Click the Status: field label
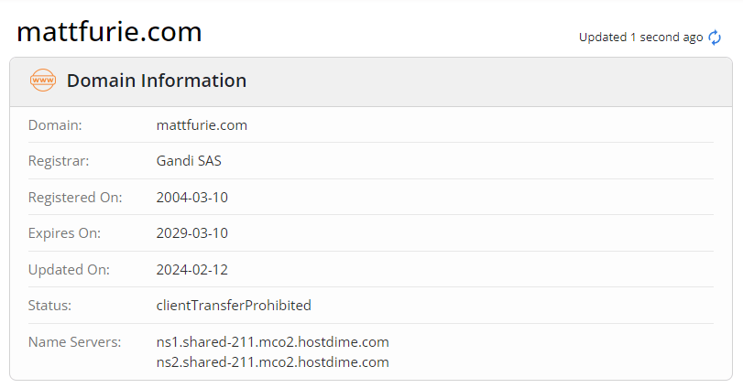Viewport: 743px width, 388px height. point(49,306)
